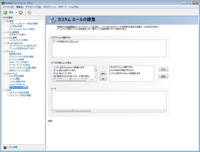The height and width of the screenshot is (152, 200).
Task: Collapse the ビデオ tree node
Action: tap(4, 90)
